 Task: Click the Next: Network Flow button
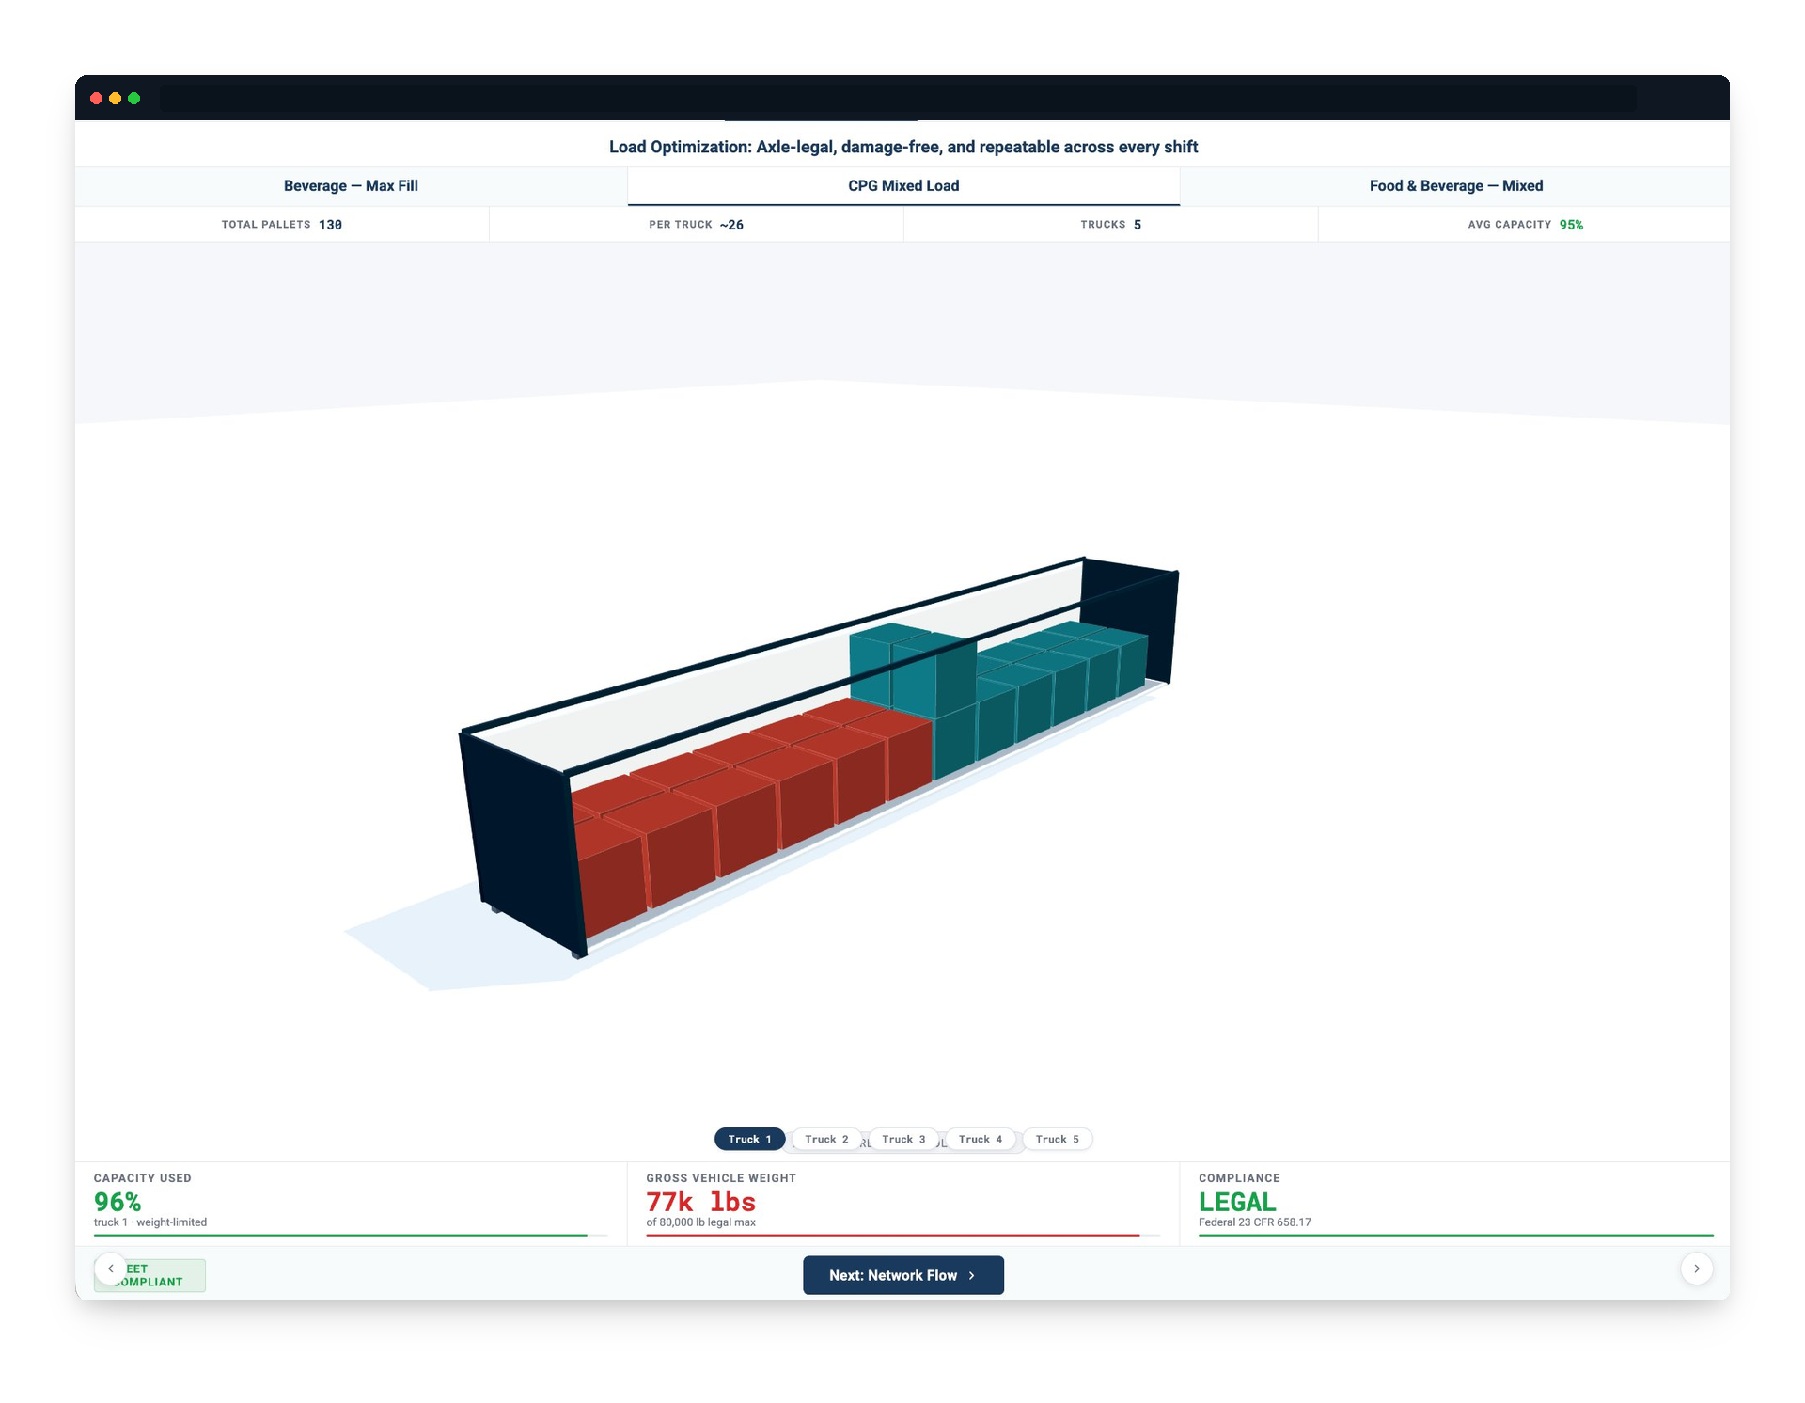click(x=902, y=1275)
